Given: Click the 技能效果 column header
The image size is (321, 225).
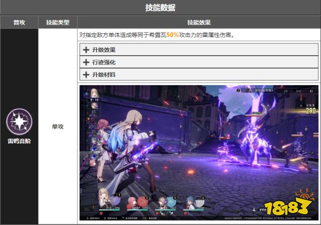Looking at the screenshot, I should [x=198, y=22].
